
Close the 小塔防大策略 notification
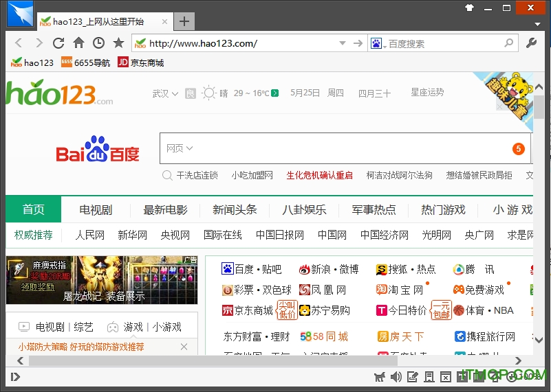click(x=184, y=347)
